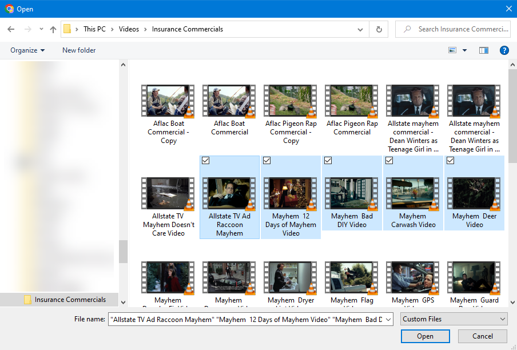Click the change view icon
Image resolution: width=517 pixels, height=350 pixels.
click(x=452, y=50)
